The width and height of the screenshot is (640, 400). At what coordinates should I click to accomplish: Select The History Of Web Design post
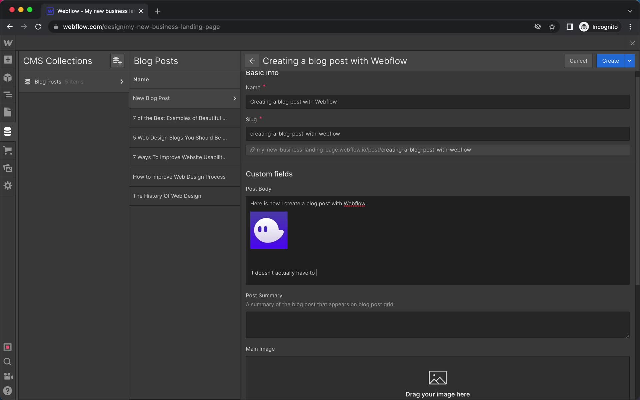(184, 196)
